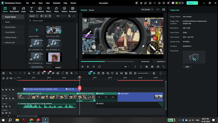Open the Tools menu
The width and height of the screenshot is (218, 123).
click(40, 3)
